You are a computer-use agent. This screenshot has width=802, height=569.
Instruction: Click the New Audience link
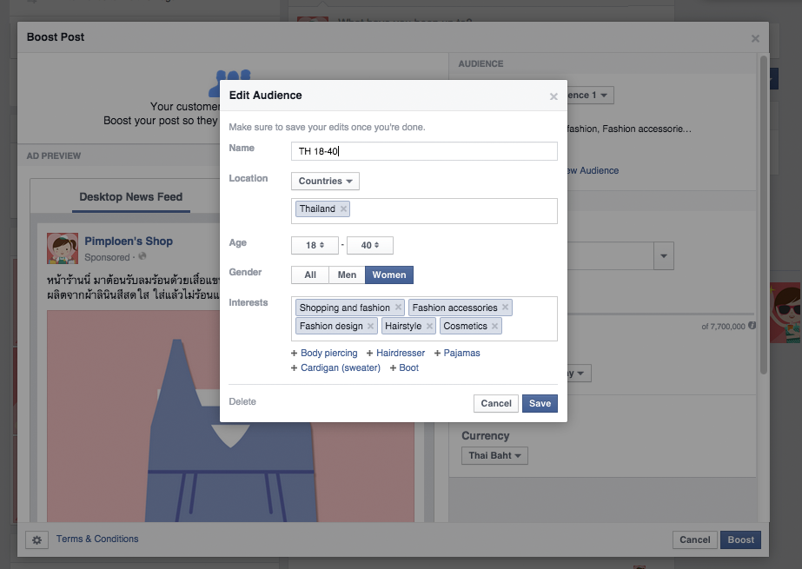[593, 171]
